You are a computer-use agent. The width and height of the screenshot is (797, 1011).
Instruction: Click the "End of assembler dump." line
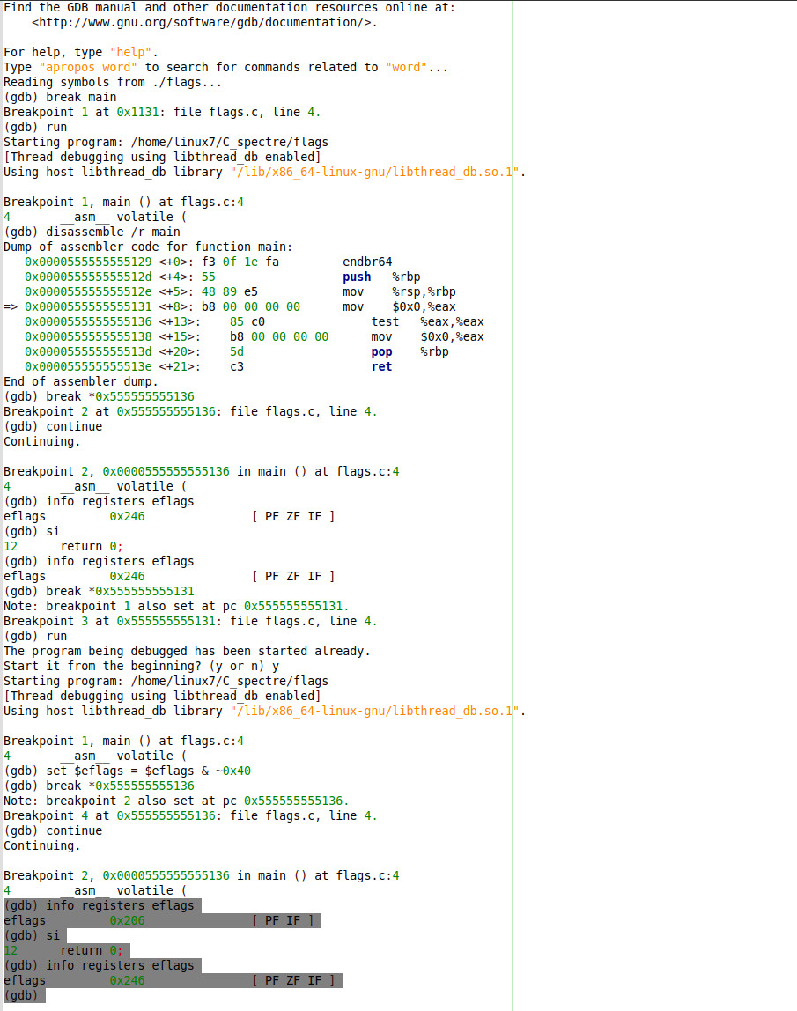(x=81, y=381)
